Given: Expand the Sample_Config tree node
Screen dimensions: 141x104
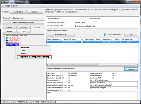Looking at the screenshot, I should 4,45.
